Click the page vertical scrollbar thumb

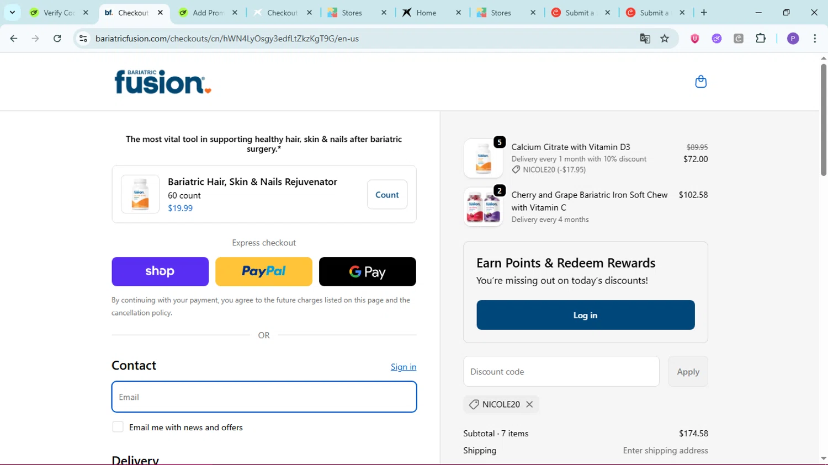point(823,120)
